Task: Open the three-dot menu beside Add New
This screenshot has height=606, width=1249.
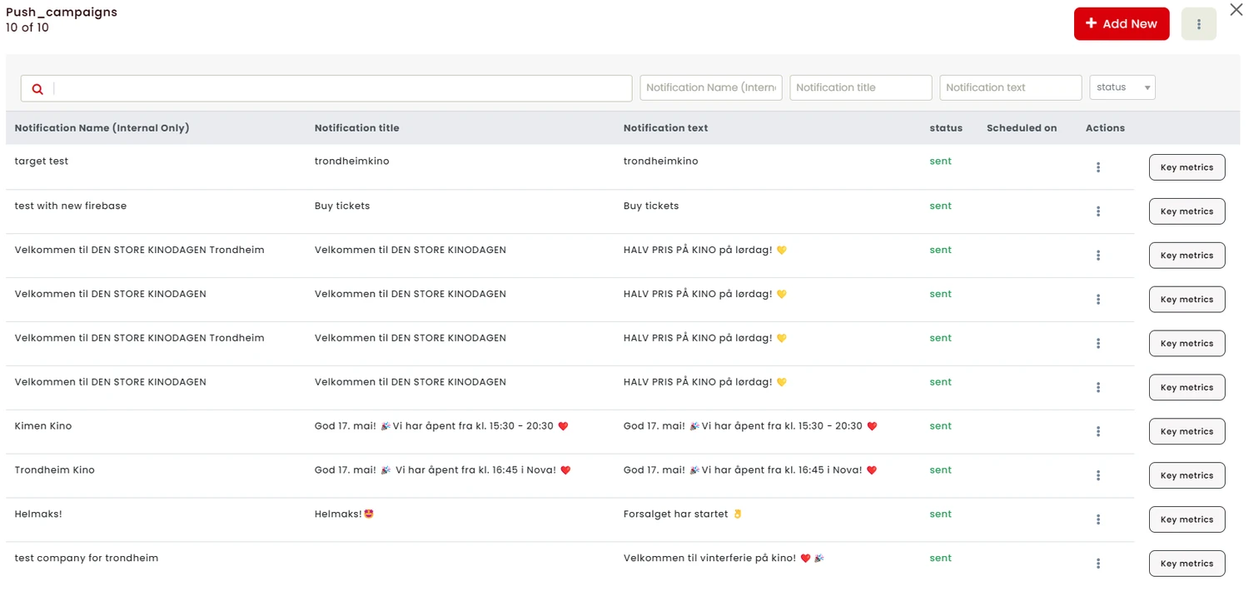Action: [1199, 24]
